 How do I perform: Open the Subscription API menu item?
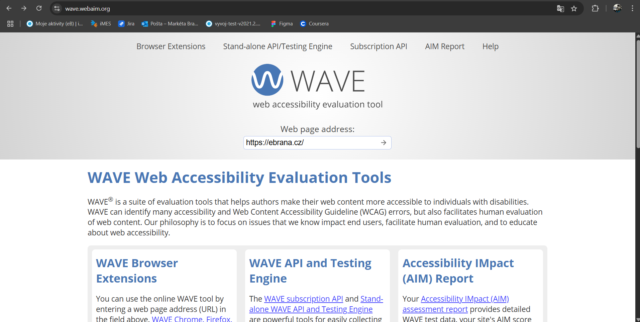point(379,46)
